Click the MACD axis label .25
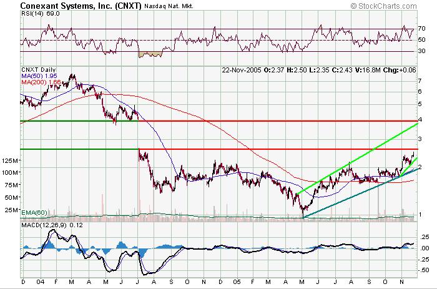Screen dimensions: 437x289 click(x=425, y=237)
